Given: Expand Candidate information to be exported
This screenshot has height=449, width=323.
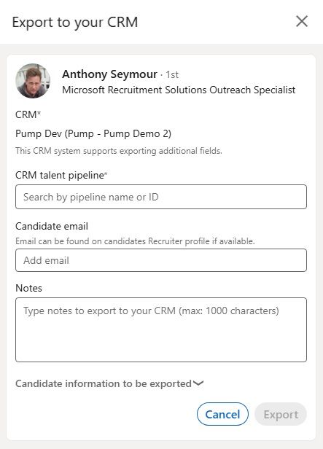Looking at the screenshot, I should 109,383.
